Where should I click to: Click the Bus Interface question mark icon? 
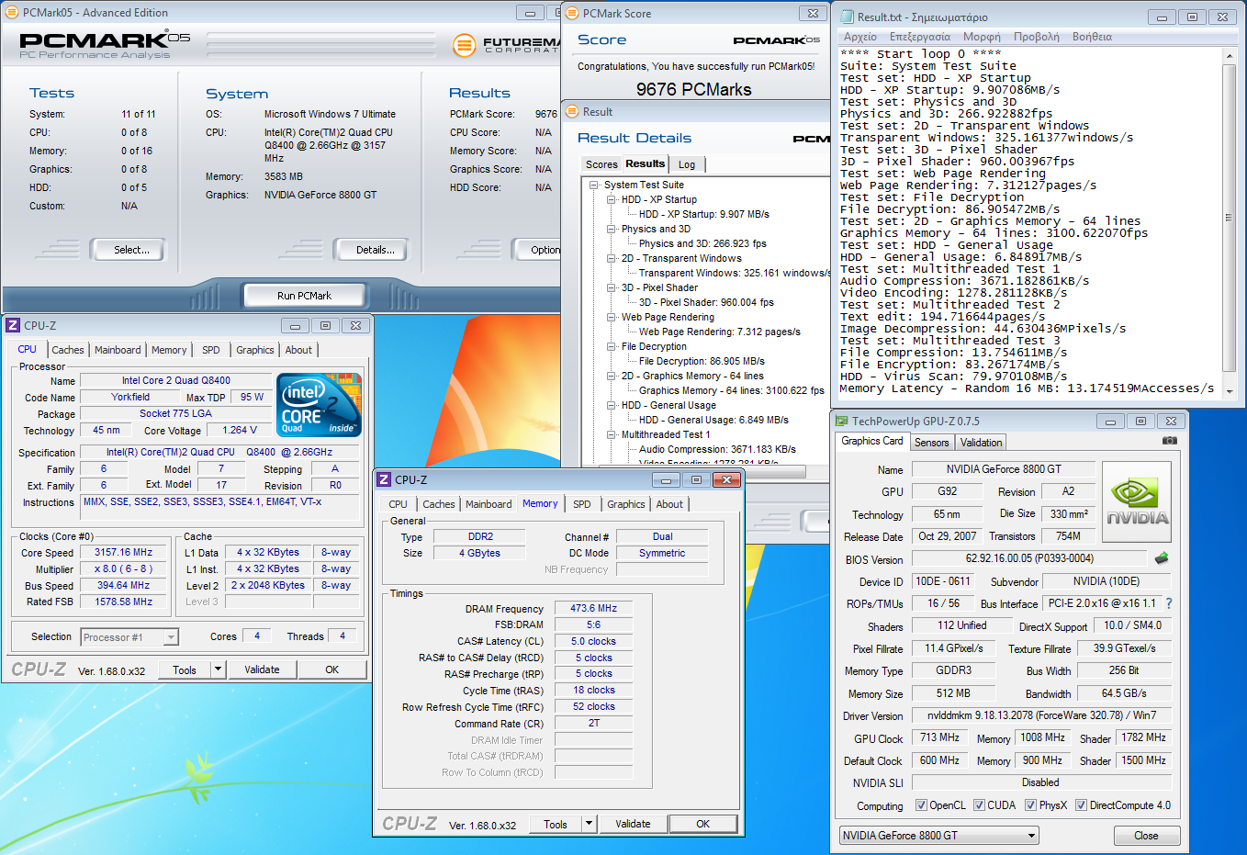pyautogui.click(x=1169, y=603)
